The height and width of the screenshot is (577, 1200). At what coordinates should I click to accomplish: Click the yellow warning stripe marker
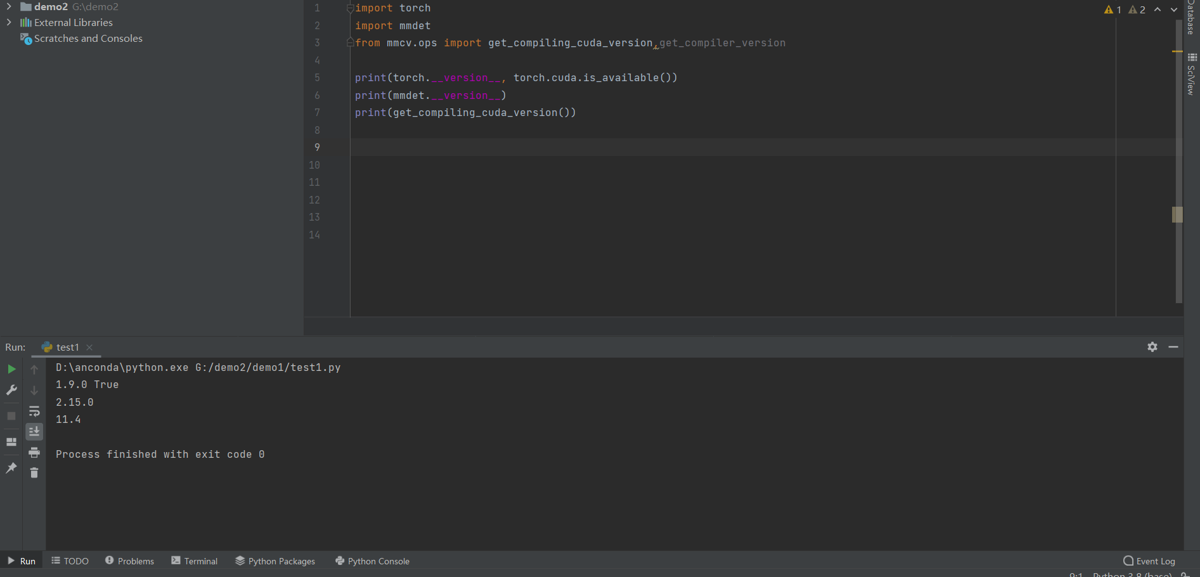[x=1177, y=51]
